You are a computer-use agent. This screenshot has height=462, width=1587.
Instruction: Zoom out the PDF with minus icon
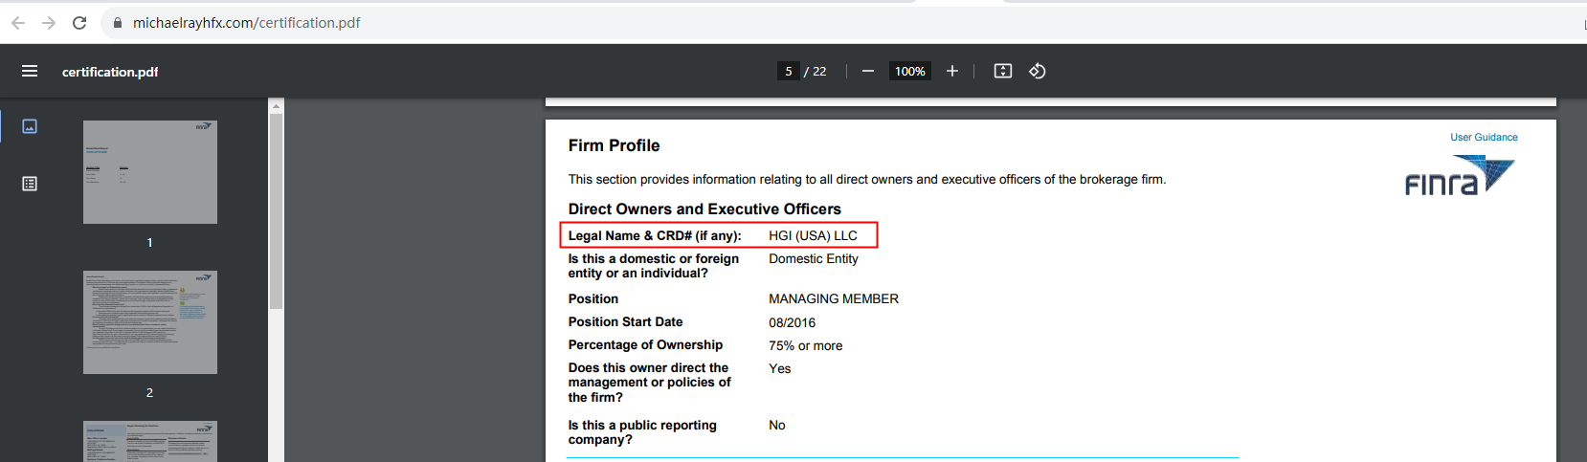868,72
